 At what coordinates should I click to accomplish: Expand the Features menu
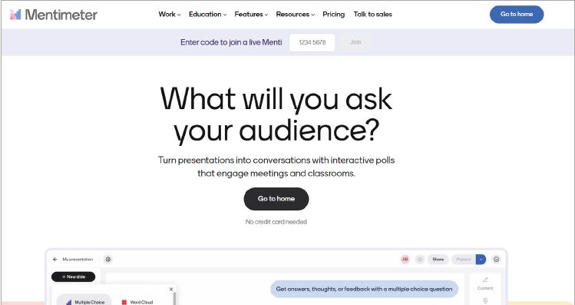click(x=251, y=15)
